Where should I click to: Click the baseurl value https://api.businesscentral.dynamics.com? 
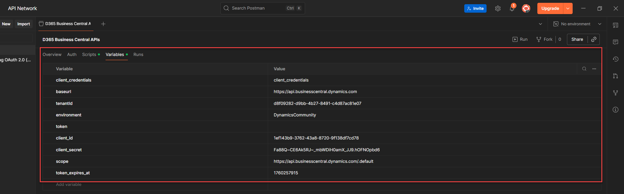(x=315, y=92)
